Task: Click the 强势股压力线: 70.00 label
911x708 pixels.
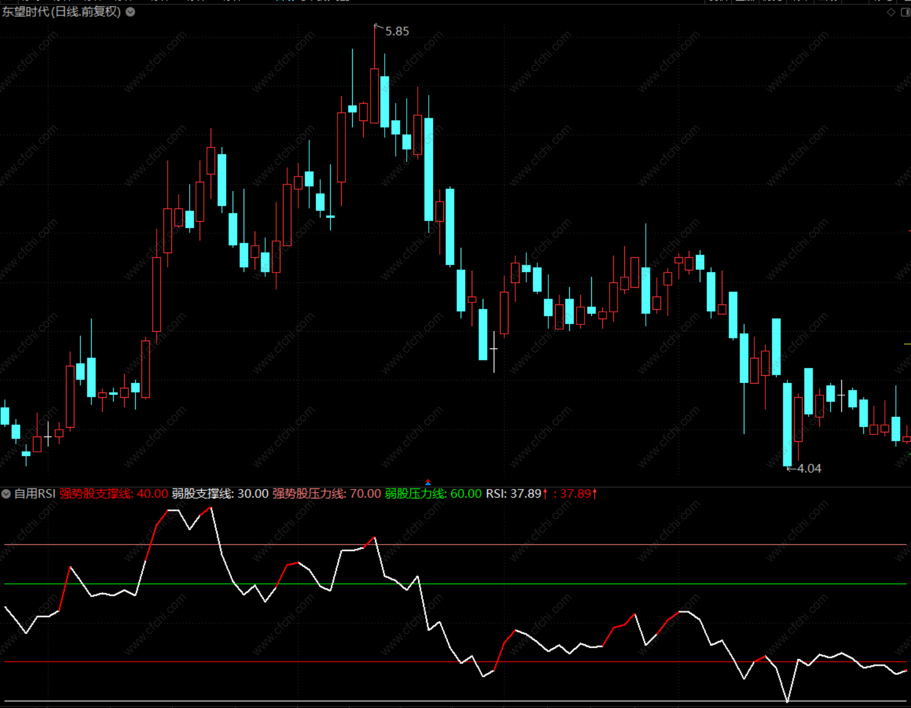Action: [x=327, y=494]
